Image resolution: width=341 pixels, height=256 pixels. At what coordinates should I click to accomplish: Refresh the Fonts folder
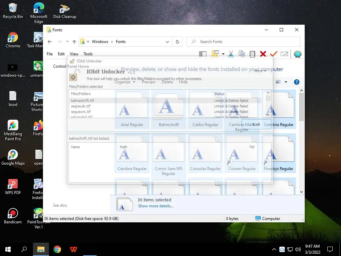[177, 42]
